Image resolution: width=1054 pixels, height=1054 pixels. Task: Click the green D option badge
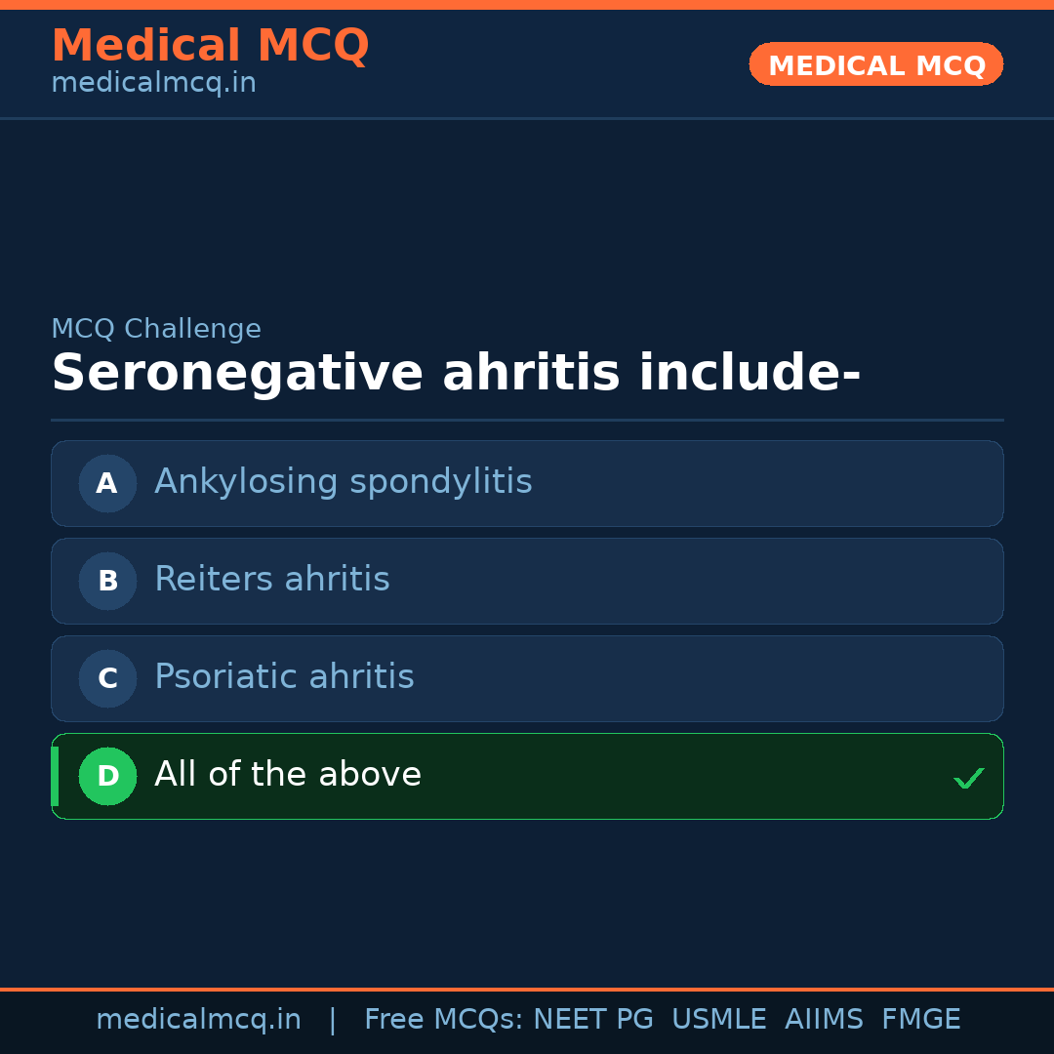[x=107, y=776]
